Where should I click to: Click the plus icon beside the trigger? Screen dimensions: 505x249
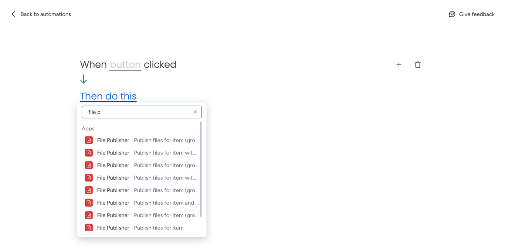(399, 65)
